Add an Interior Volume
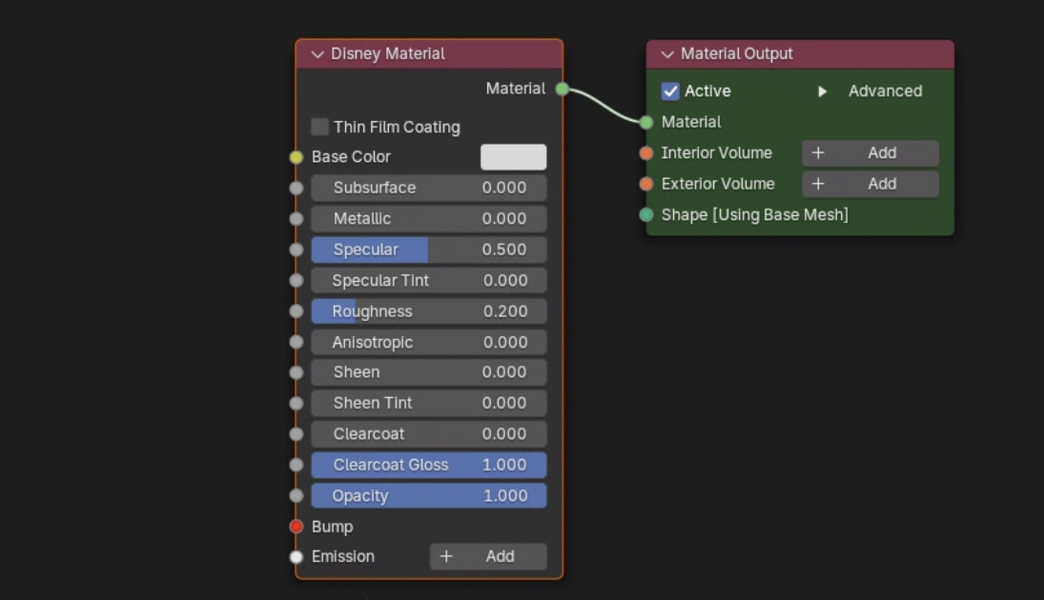 pyautogui.click(x=870, y=153)
